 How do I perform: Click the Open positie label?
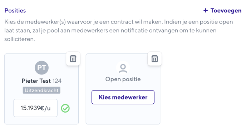point(123,79)
